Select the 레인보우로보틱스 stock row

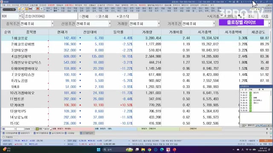[136, 62]
